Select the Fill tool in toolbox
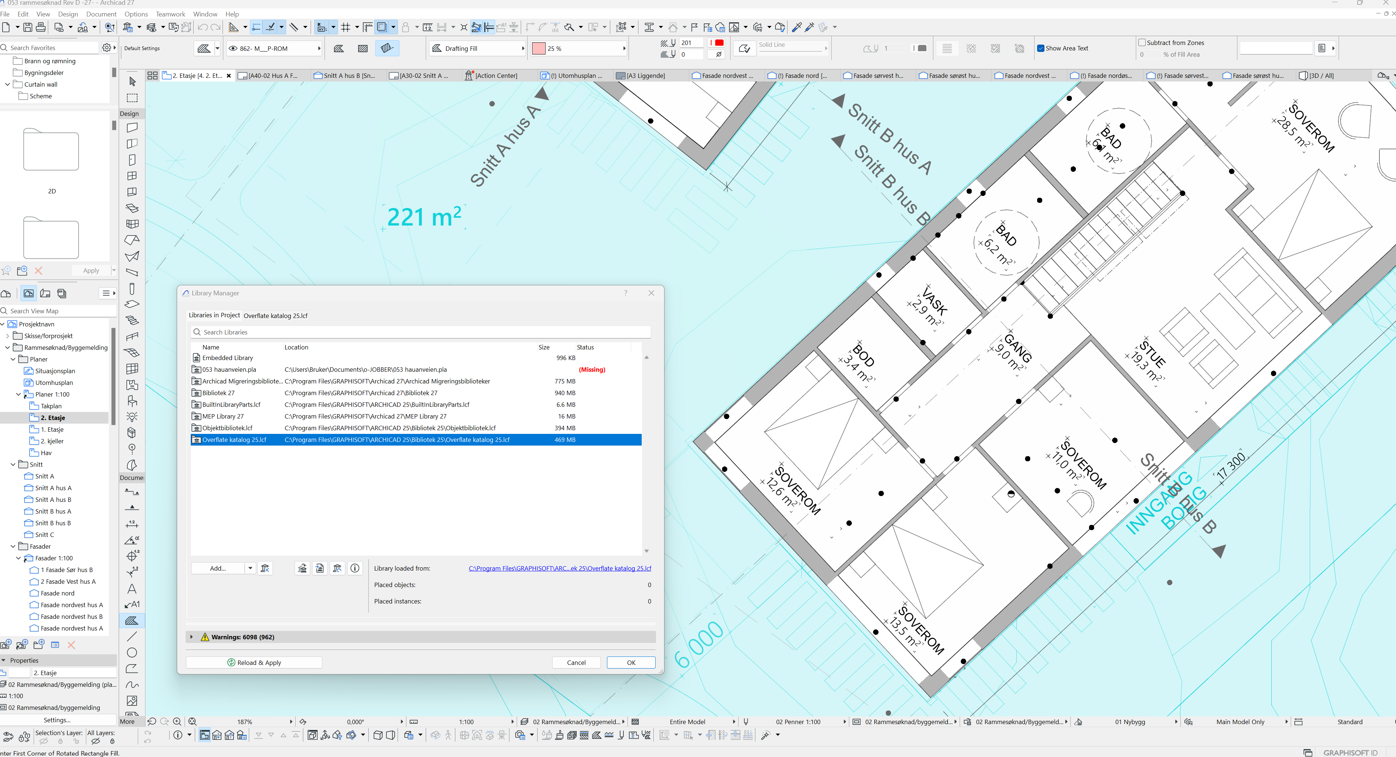This screenshot has height=757, width=1396. (x=132, y=621)
